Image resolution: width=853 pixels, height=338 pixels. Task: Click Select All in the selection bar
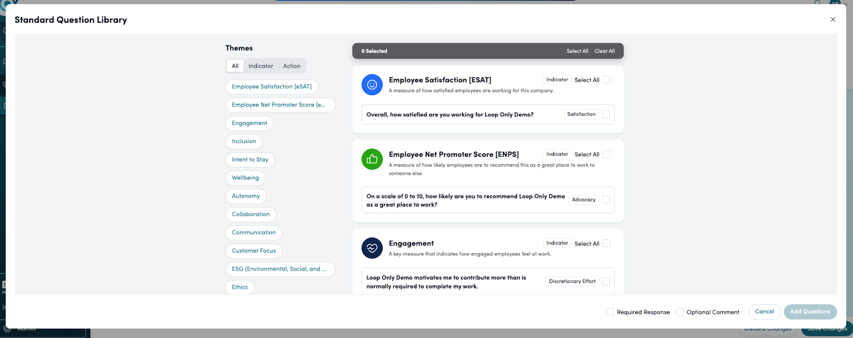(x=577, y=51)
